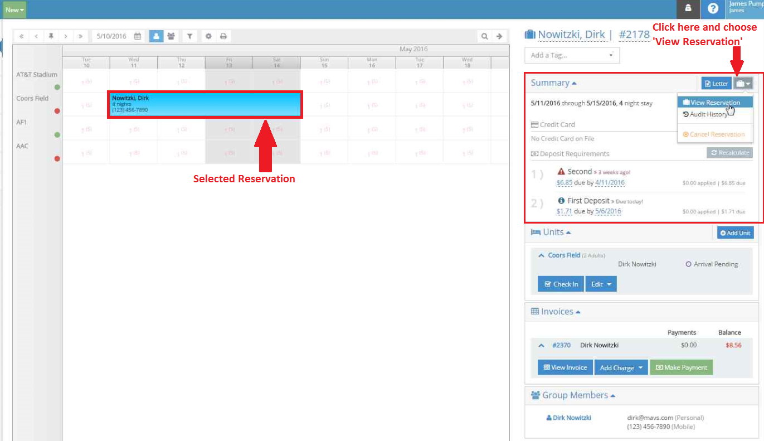Click the printer icon in calendar toolbar
This screenshot has height=441, width=764.
[223, 36]
